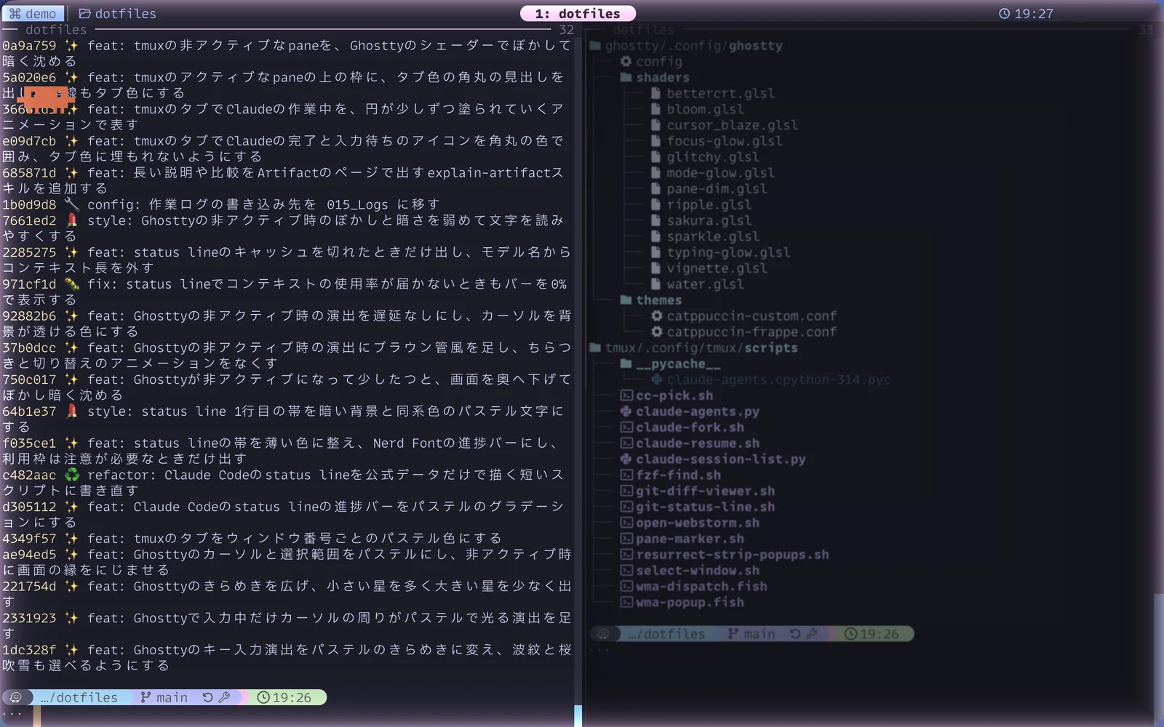The width and height of the screenshot is (1164, 727).
Task: Click the 19:26 clock segment in right pane
Action: click(x=872, y=634)
